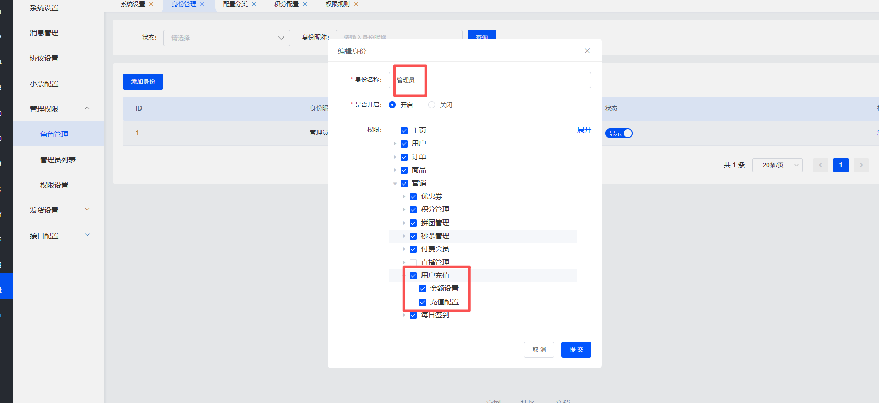
Task: Focus the 身份名称 input field
Action: click(x=490, y=80)
